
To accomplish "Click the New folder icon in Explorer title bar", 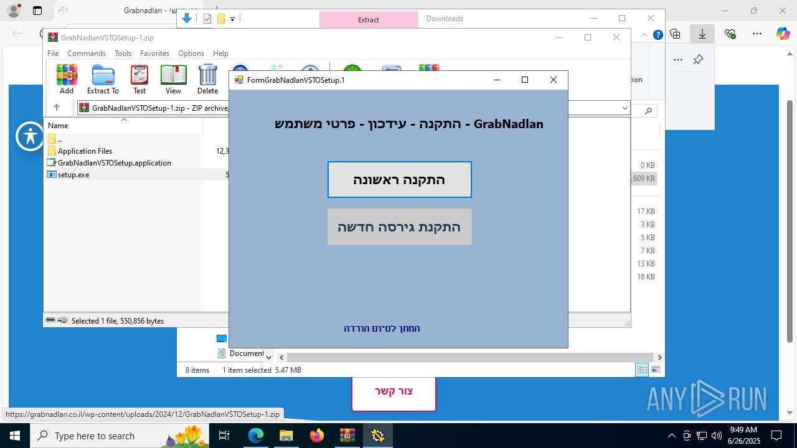I will 221,19.
